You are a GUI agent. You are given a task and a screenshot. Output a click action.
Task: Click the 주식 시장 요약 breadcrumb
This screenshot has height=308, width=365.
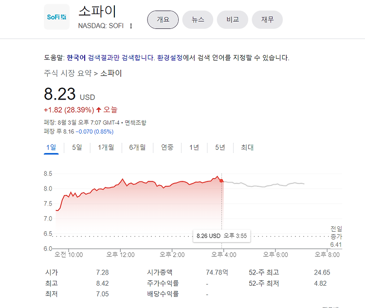[x=68, y=73]
